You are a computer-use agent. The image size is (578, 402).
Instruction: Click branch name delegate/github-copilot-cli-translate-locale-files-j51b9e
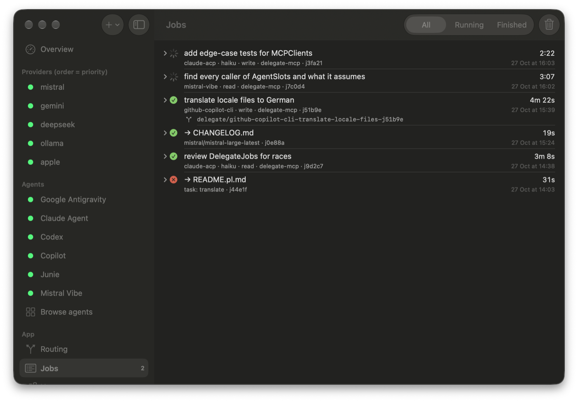pyautogui.click(x=300, y=120)
